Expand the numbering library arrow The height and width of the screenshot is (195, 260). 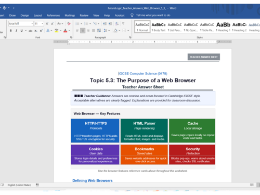tap(90, 23)
